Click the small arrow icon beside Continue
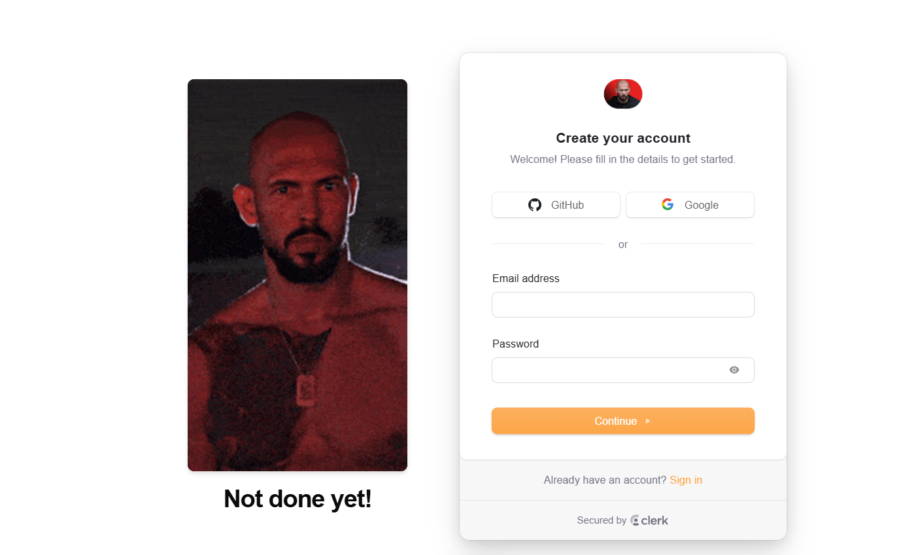 coord(648,421)
